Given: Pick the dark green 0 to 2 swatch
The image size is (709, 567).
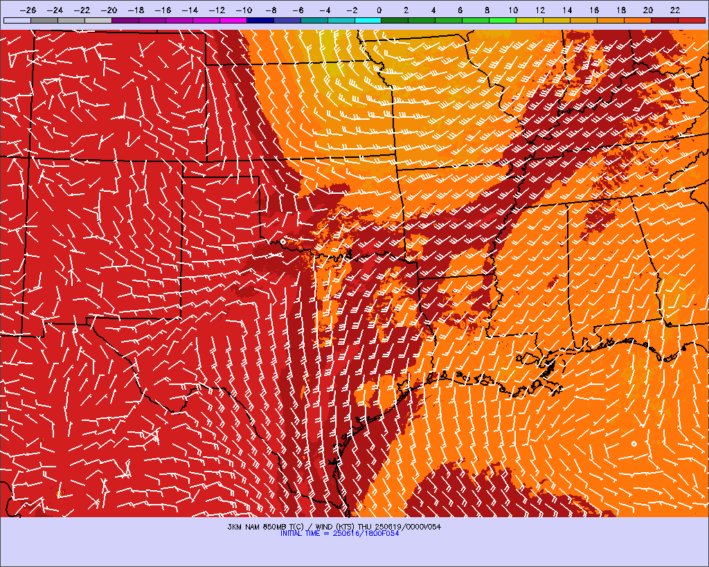Looking at the screenshot, I should (395, 20).
